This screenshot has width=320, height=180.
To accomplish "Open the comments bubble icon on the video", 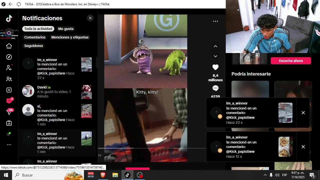I will [x=215, y=88].
